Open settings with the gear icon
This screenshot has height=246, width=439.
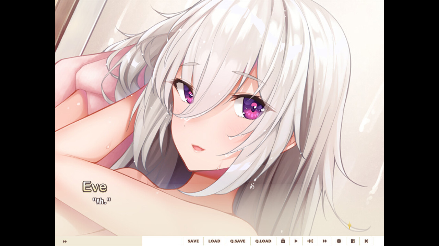pyautogui.click(x=339, y=241)
